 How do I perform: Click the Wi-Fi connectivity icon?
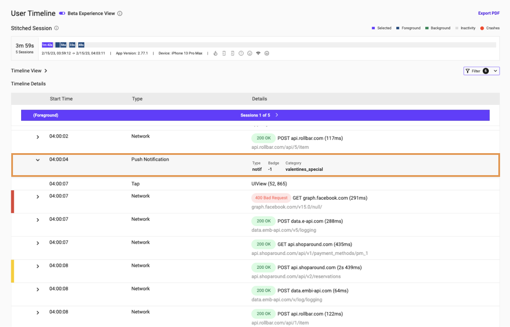pyautogui.click(x=258, y=53)
